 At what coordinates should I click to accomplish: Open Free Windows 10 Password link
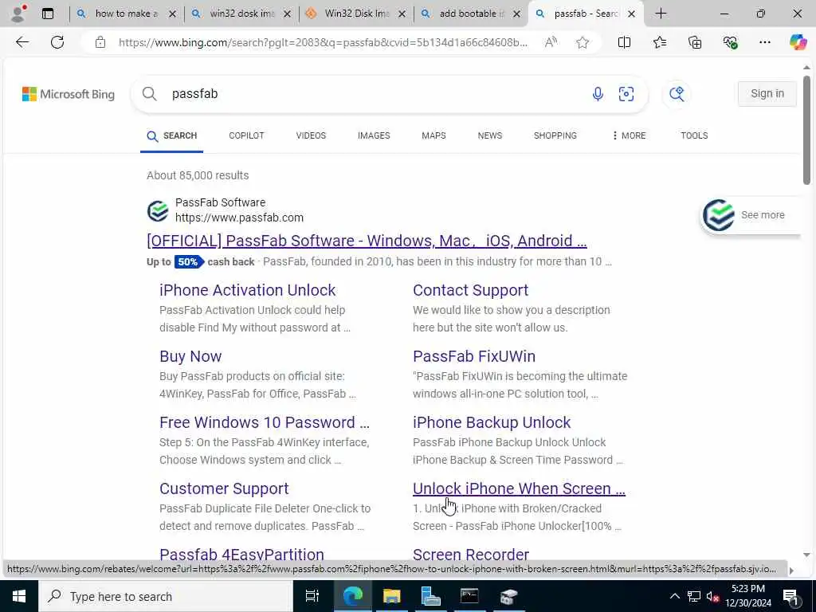pyautogui.click(x=265, y=422)
